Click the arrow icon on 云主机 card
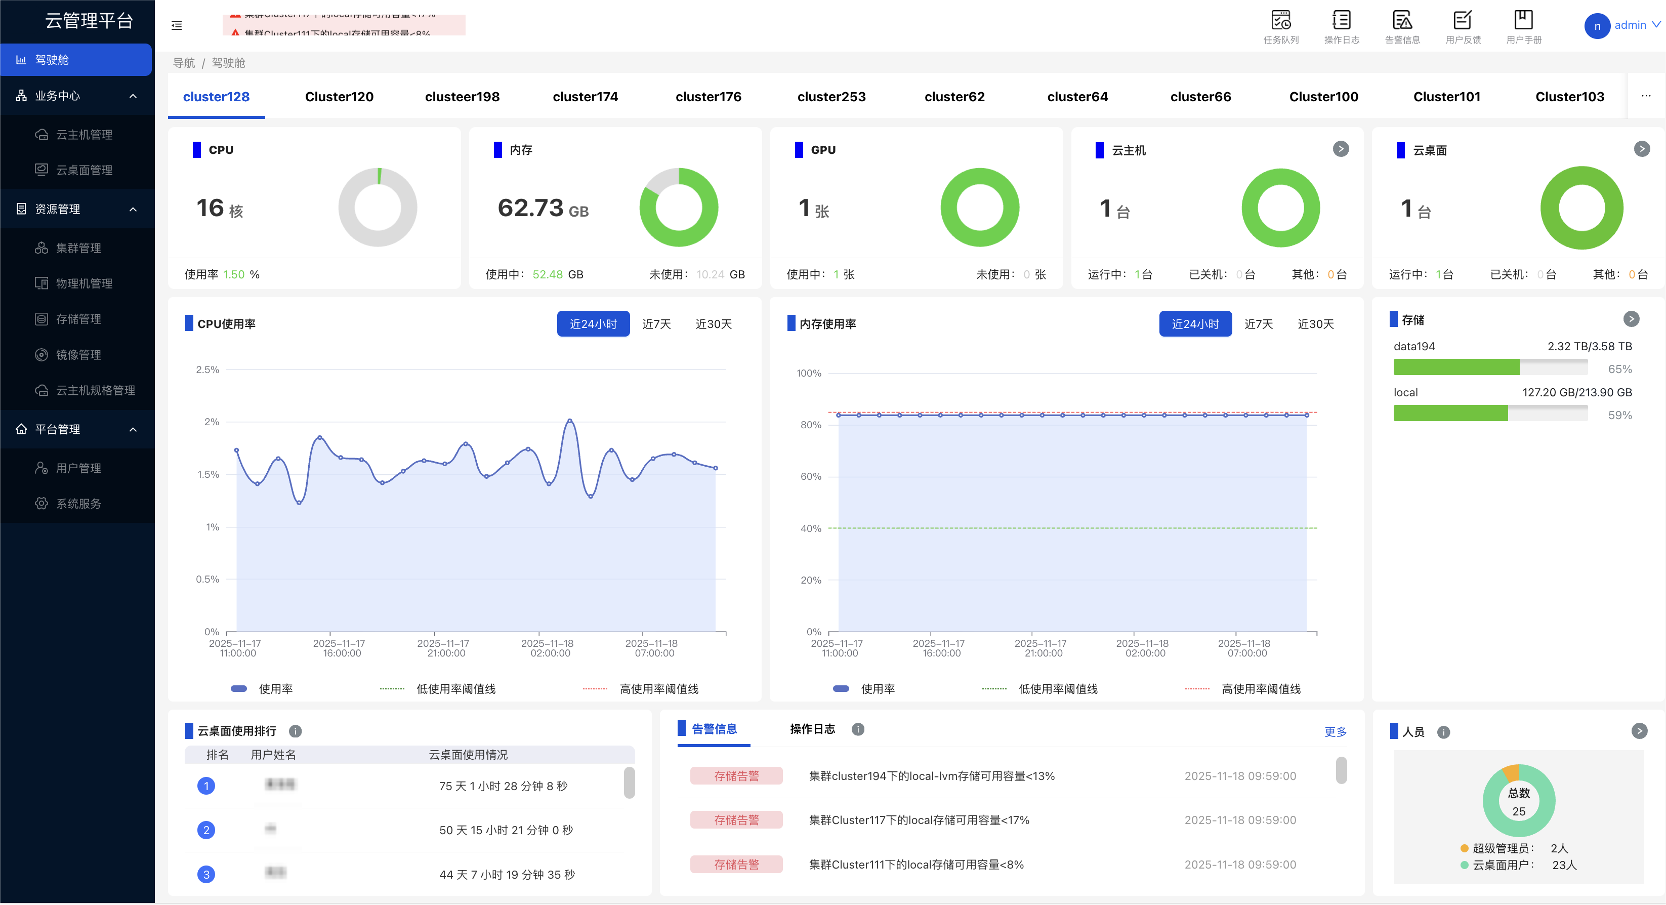1666x905 pixels. [x=1341, y=149]
